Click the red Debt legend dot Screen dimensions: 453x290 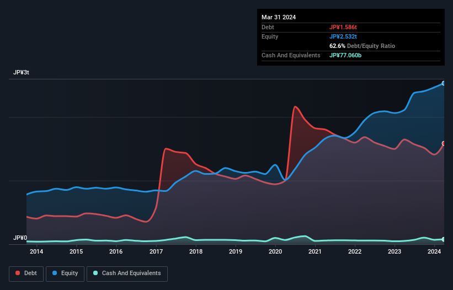point(18,273)
